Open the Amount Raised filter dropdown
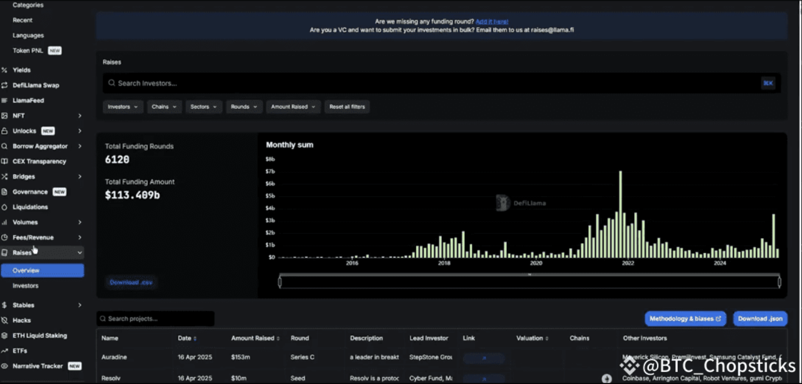802x384 pixels. point(293,107)
